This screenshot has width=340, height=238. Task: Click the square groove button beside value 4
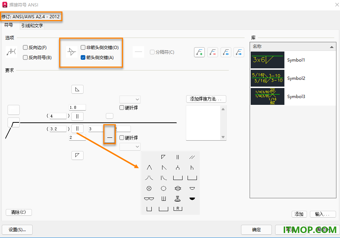[x=77, y=116]
